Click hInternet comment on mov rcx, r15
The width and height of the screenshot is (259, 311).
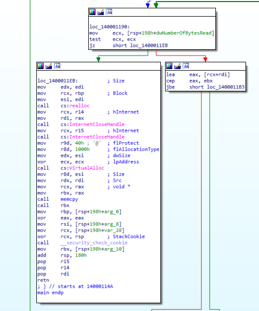[x=126, y=130]
